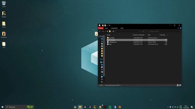
Task: Open the Compartilhar ribbon tab
Action: [x=114, y=28]
